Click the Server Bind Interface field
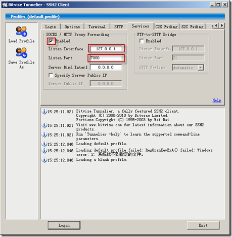The width and height of the screenshot is (232, 237). pos(106,67)
